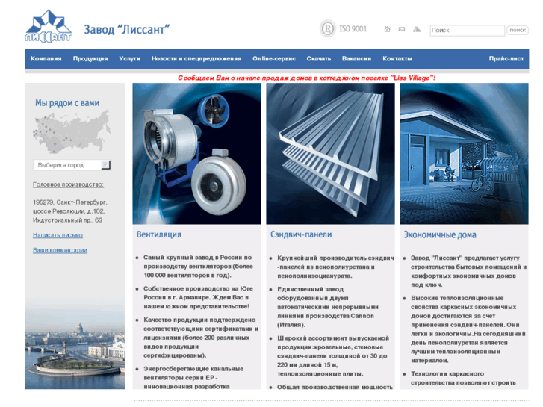Open Новости и спецпредложения menu
This screenshot has width=543, height=407.
(x=196, y=58)
